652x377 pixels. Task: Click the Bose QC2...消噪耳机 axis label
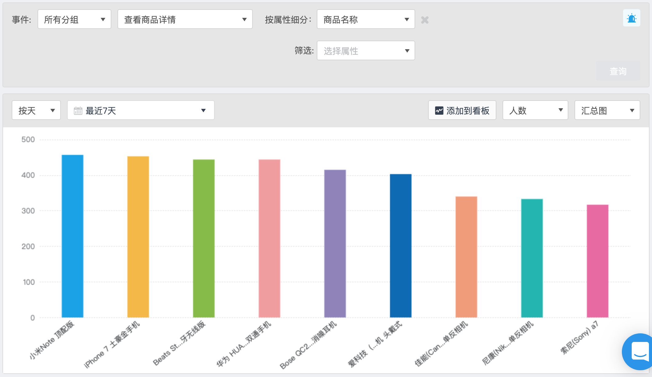click(308, 345)
